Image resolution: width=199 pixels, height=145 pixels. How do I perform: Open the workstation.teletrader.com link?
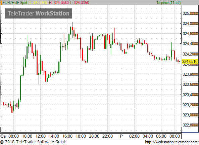(x=172, y=142)
